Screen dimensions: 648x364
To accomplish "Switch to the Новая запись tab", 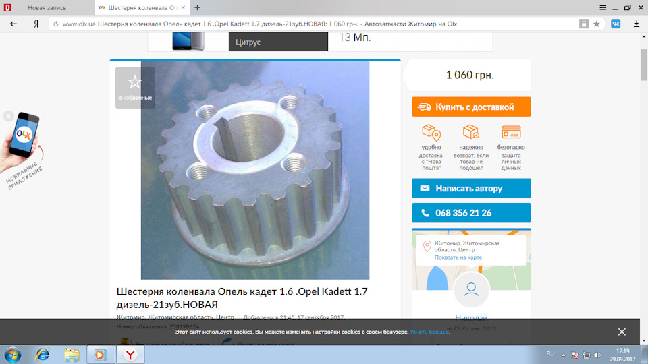I will click(47, 7).
